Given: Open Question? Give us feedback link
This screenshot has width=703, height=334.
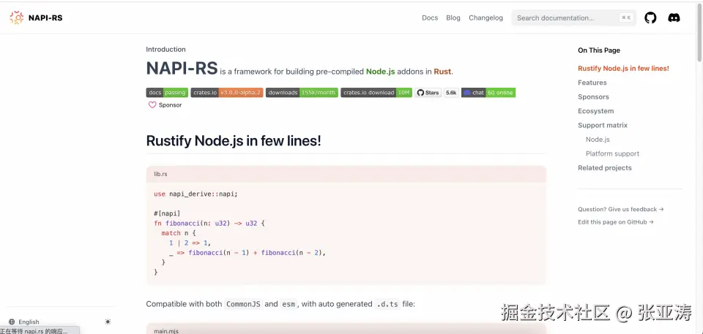Looking at the screenshot, I should (x=621, y=209).
